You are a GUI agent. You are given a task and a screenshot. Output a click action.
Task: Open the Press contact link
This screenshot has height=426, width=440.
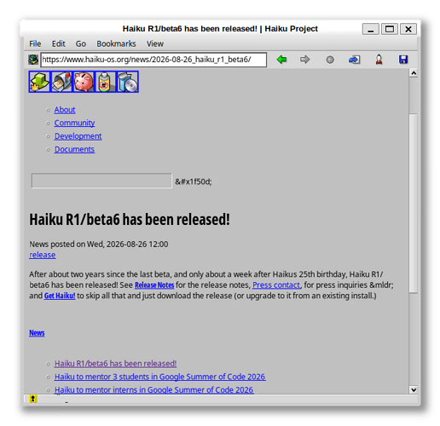coord(276,285)
